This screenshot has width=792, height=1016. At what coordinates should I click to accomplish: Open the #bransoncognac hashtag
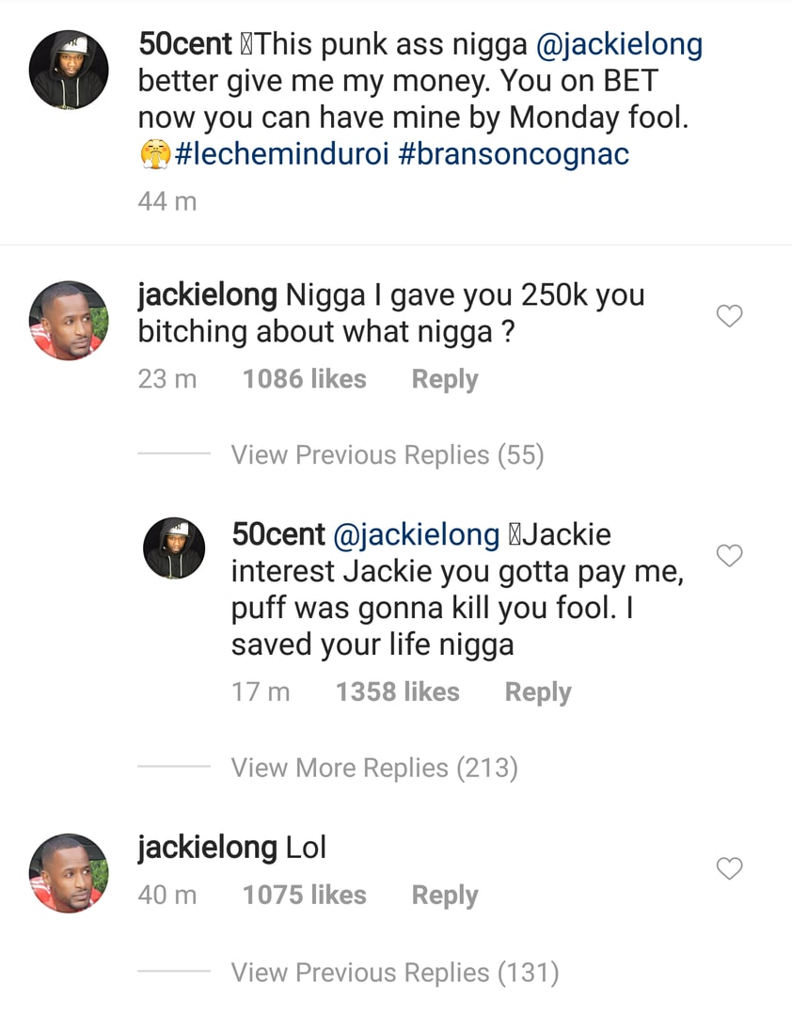pos(514,154)
